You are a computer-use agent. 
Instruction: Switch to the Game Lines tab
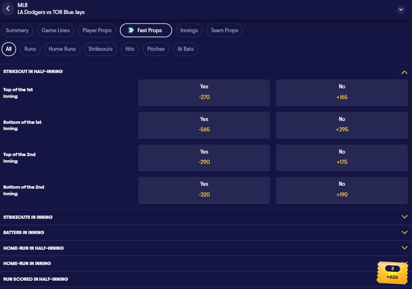click(55, 30)
